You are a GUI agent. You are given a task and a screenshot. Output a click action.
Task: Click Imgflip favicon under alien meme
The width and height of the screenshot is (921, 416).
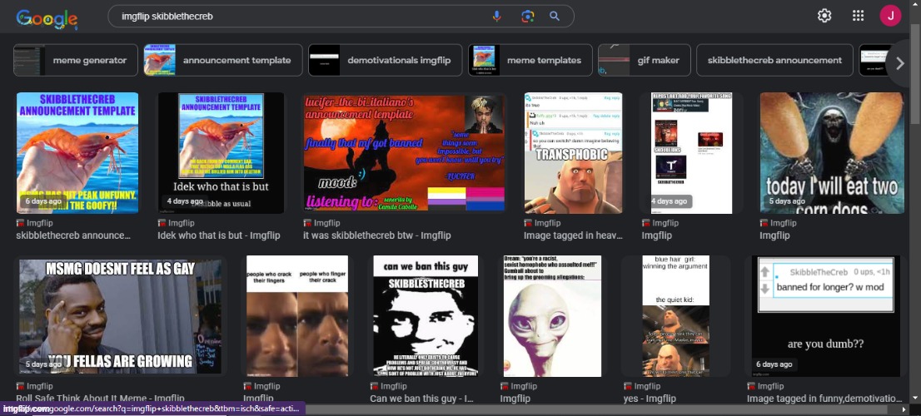coord(505,386)
